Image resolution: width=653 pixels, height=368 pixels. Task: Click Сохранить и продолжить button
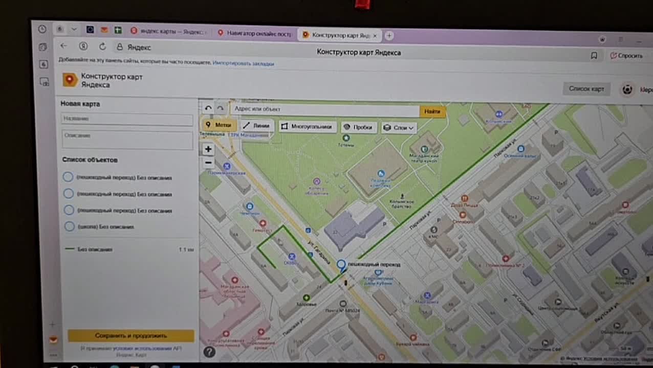tap(131, 336)
